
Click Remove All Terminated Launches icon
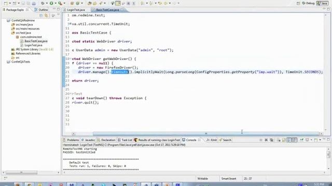pyautogui.click(x=272, y=140)
